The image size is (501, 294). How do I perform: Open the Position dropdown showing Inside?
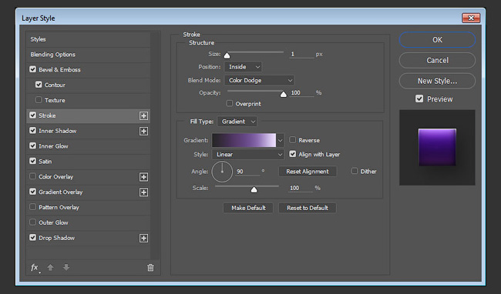[x=243, y=67]
